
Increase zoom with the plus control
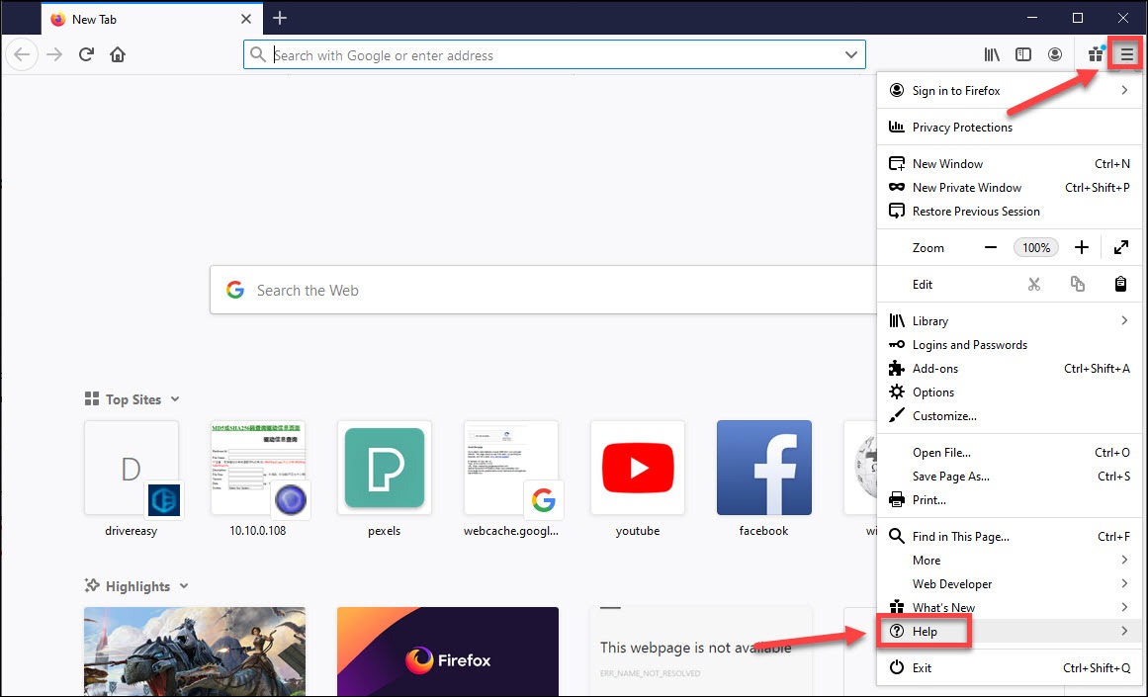(x=1082, y=247)
